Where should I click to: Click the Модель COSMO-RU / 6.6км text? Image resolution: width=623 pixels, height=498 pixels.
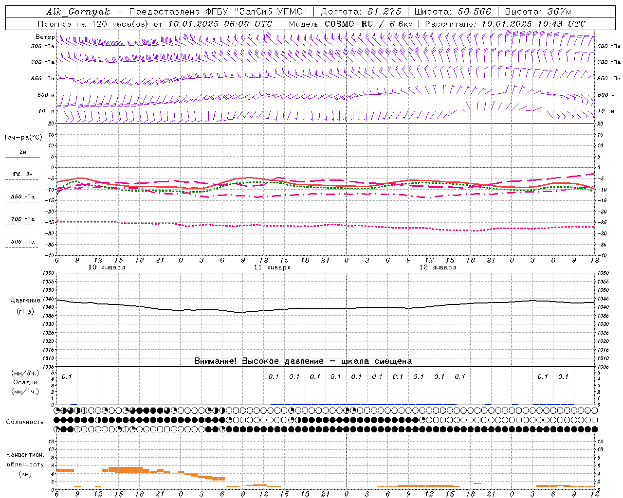coord(351,24)
